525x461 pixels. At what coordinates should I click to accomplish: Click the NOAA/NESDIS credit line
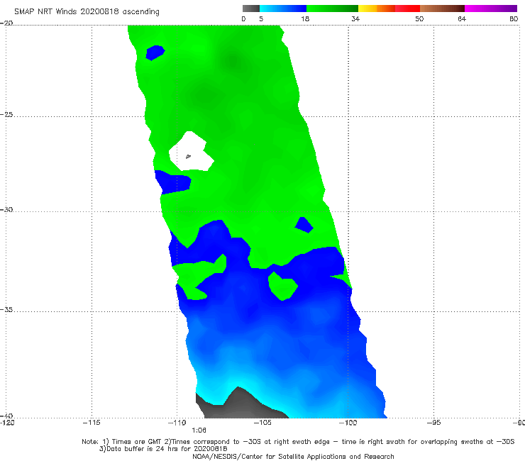click(293, 457)
